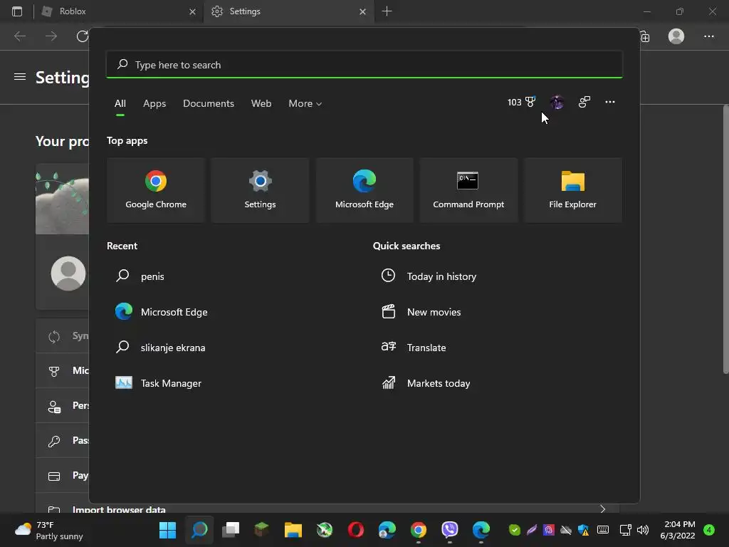Click the touch keyboard tray icon
This screenshot has width=729, height=547.
pyautogui.click(x=602, y=530)
